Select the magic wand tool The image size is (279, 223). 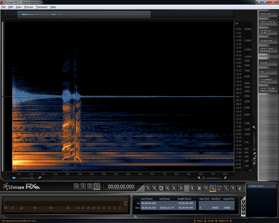click(226, 188)
